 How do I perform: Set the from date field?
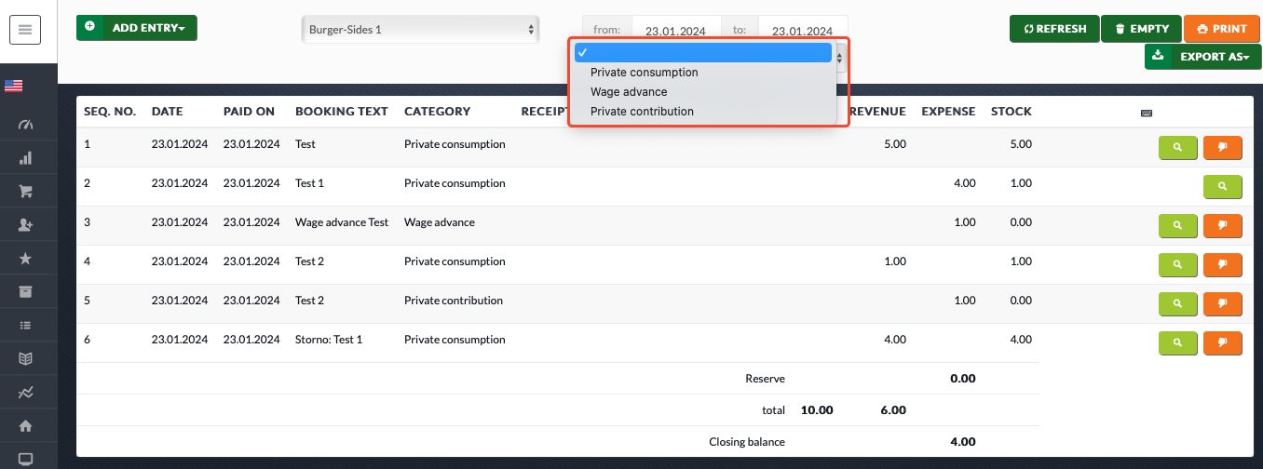point(674,30)
